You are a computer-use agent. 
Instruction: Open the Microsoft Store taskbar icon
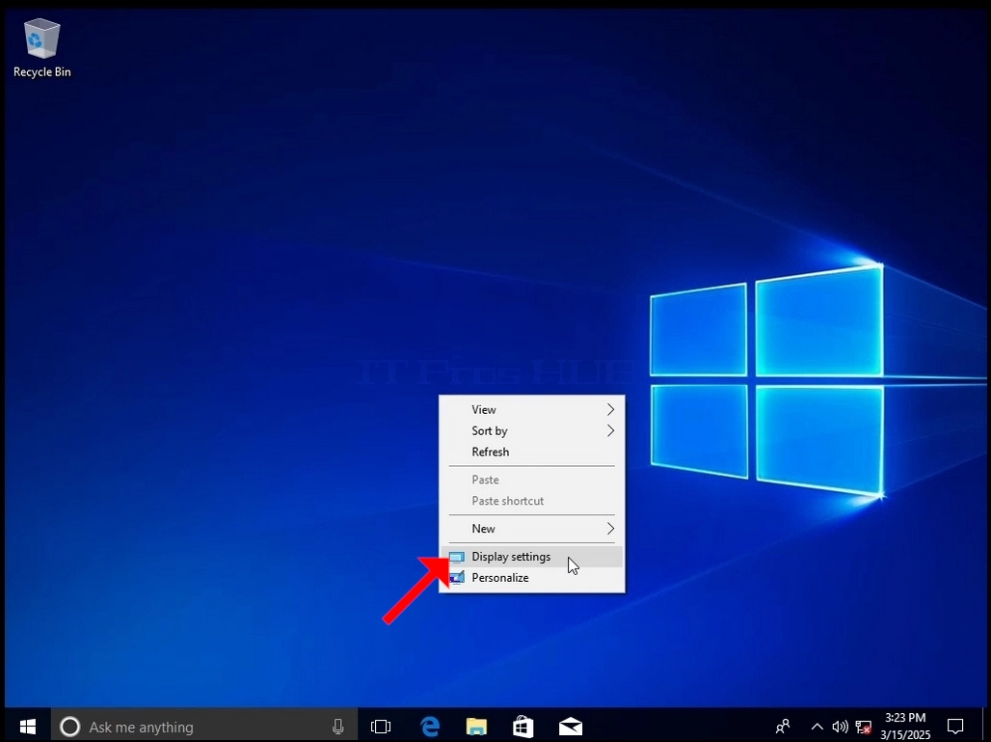pos(522,727)
